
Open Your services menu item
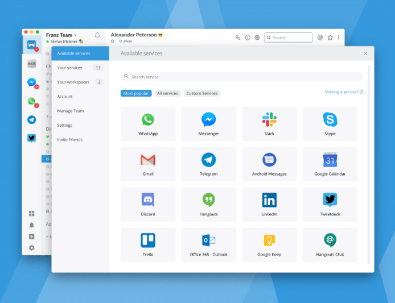(x=80, y=68)
